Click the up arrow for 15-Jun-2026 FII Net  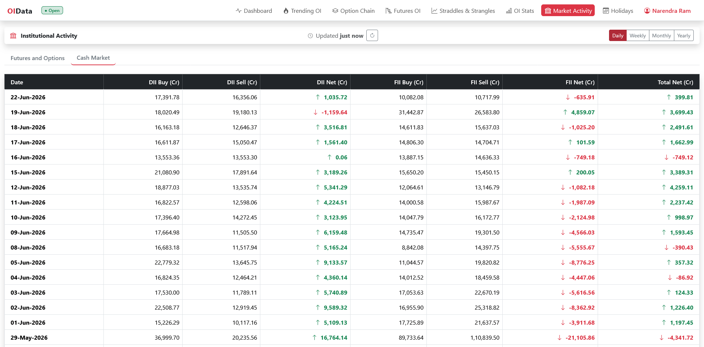[x=570, y=172]
